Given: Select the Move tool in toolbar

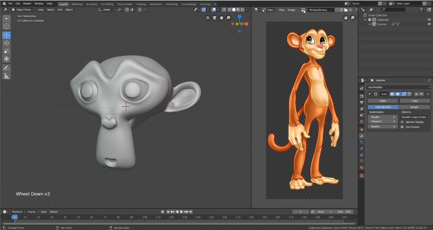Looking at the screenshot, I should [x=6, y=35].
